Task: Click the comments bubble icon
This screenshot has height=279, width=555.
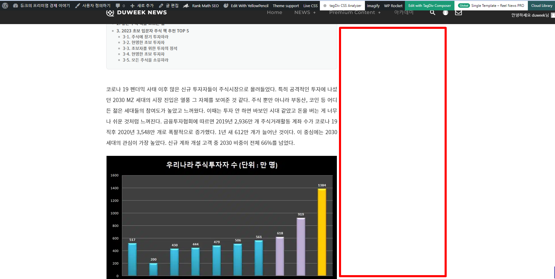Action: [118, 6]
